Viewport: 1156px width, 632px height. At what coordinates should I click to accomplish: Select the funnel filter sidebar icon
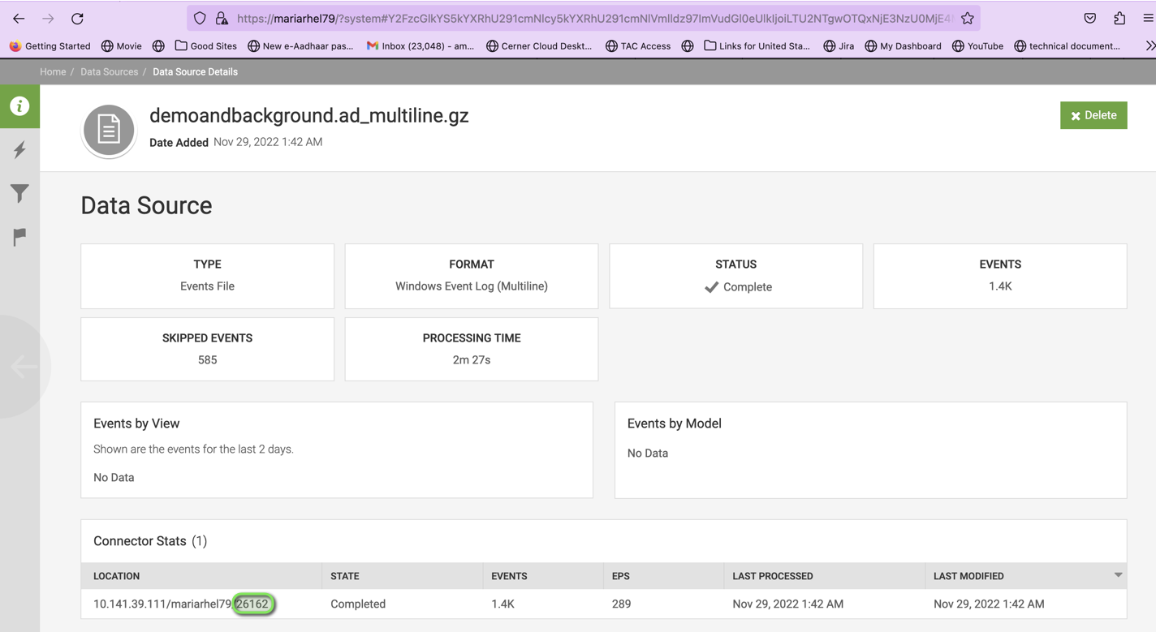(x=19, y=193)
